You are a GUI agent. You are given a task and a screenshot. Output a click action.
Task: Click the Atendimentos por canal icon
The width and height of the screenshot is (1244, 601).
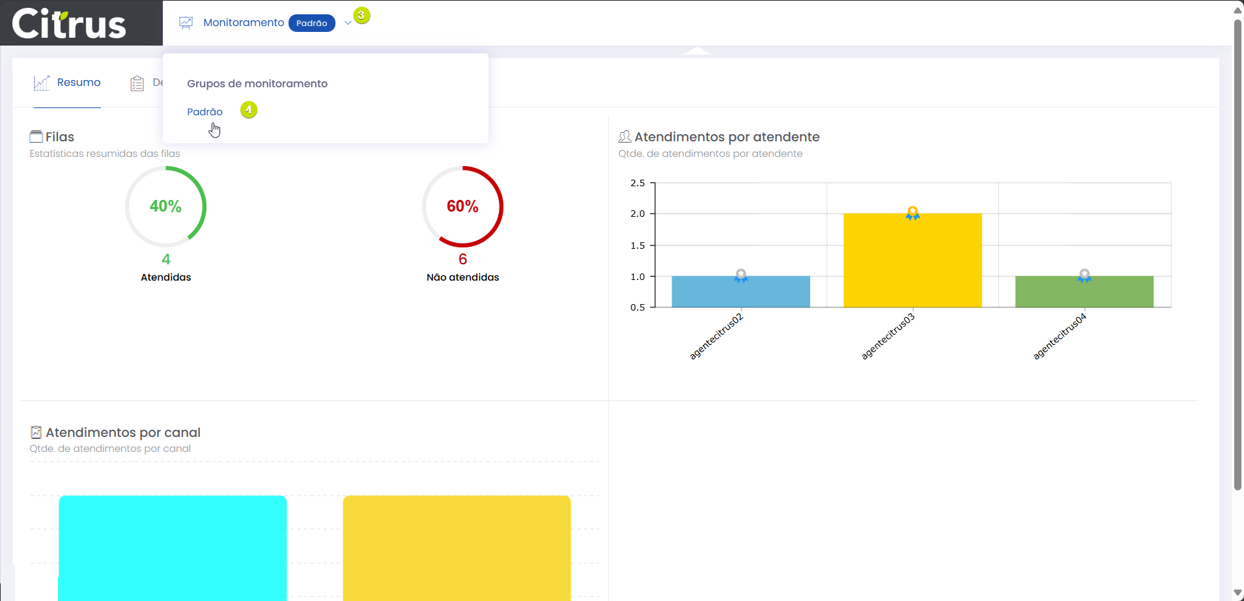pyautogui.click(x=36, y=432)
